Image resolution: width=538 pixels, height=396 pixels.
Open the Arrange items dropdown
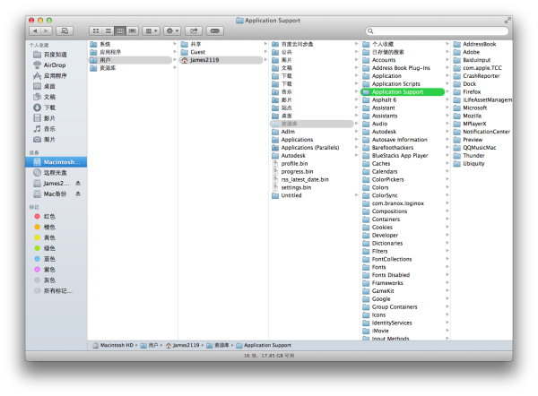click(150, 30)
